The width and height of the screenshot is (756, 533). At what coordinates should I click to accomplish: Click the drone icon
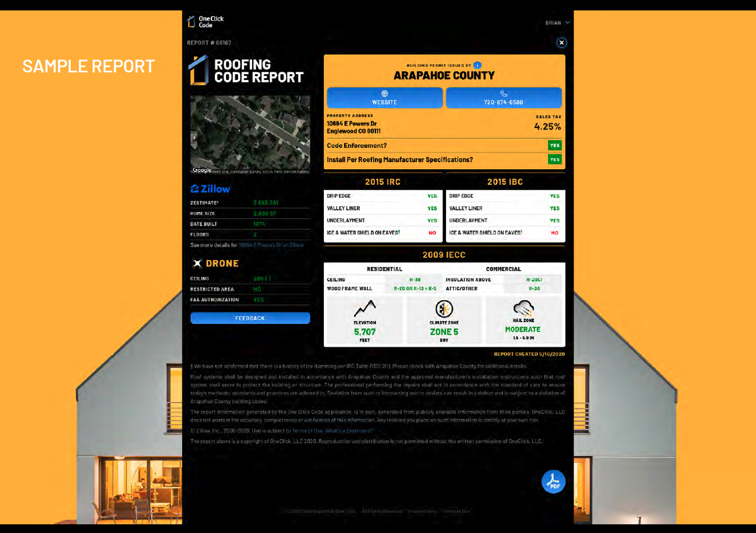[198, 264]
